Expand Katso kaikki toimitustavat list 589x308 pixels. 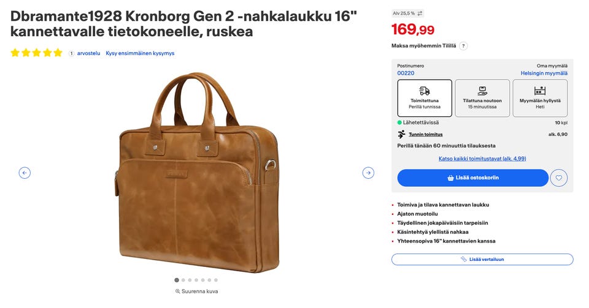[482, 159]
